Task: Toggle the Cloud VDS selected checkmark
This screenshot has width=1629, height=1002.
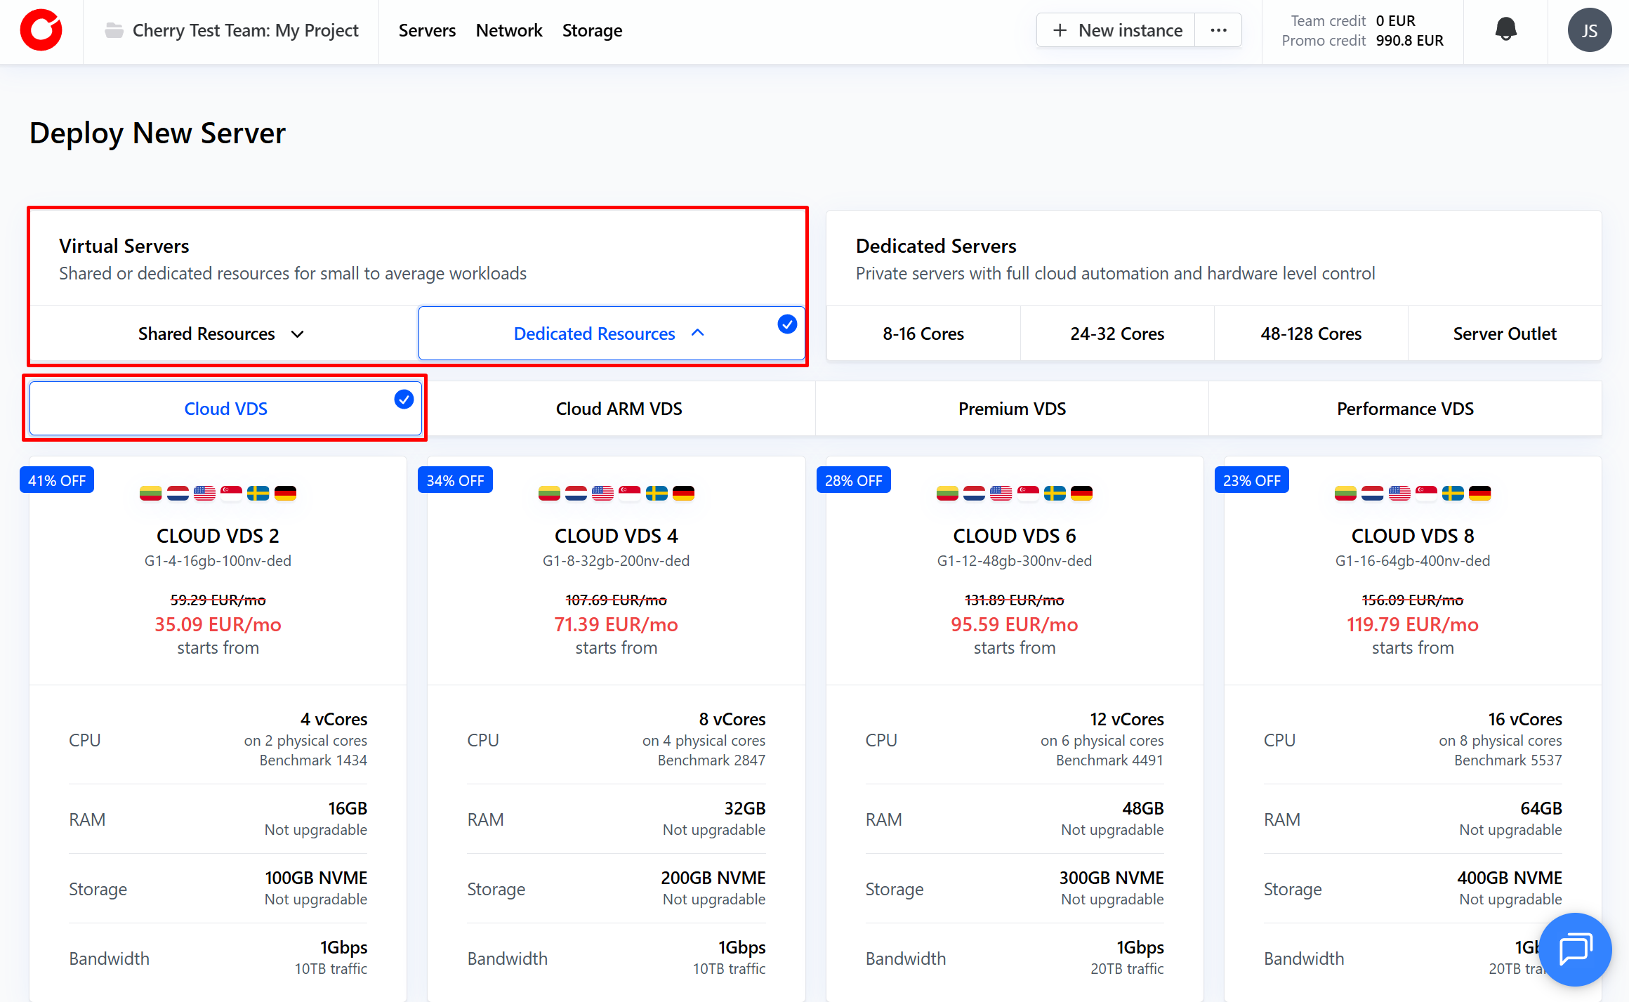Action: click(404, 400)
